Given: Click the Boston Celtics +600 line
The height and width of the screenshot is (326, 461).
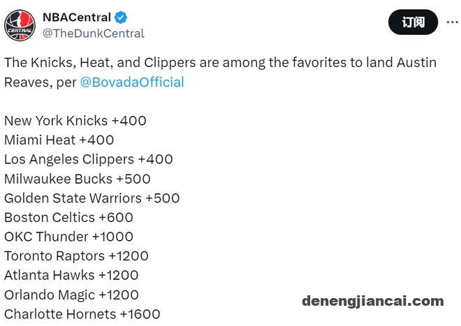Looking at the screenshot, I should (68, 218).
